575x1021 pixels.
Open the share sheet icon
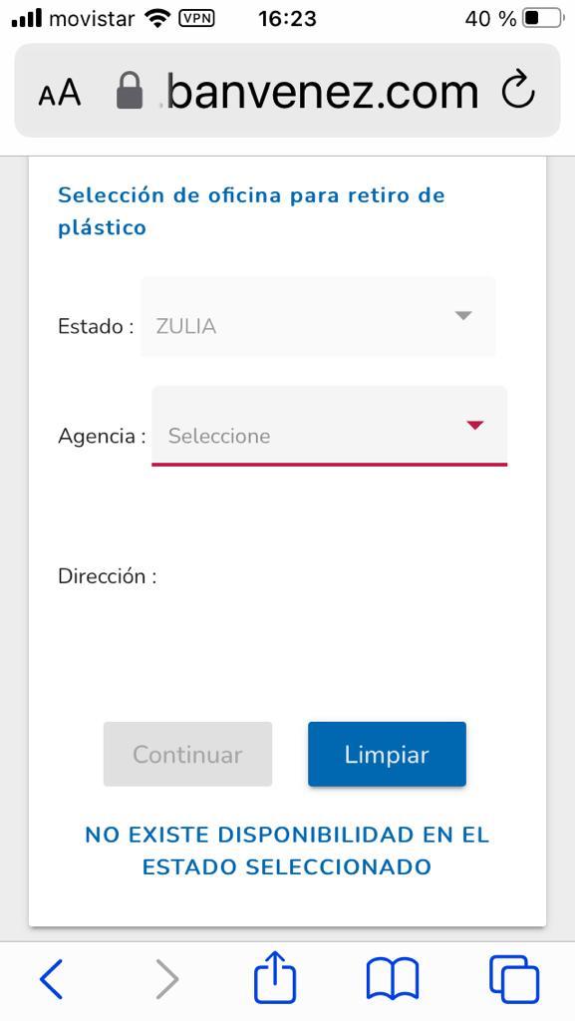tap(275, 976)
